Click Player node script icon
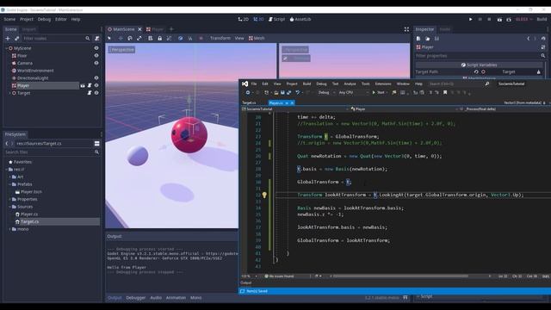Screen dimensions: 551x310 (90, 85)
